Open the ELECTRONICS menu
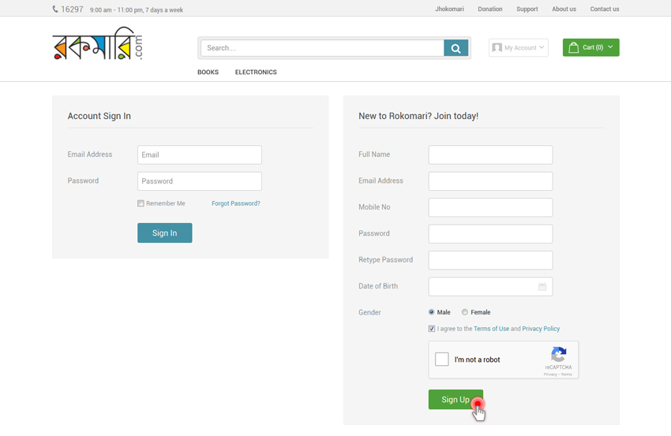Viewport: 671px width, 436px height. [x=256, y=73]
